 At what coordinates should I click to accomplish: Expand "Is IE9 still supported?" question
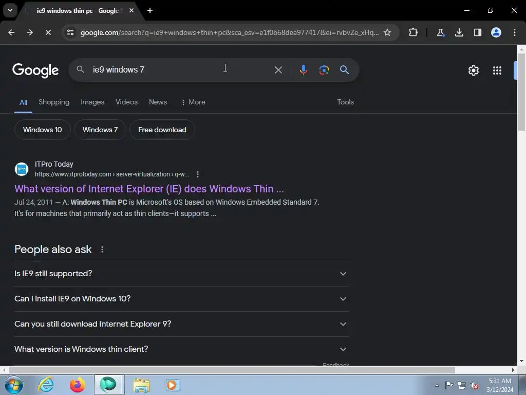[181, 274]
